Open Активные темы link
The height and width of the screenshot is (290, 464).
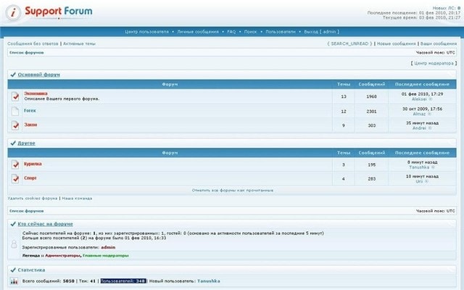(x=79, y=43)
